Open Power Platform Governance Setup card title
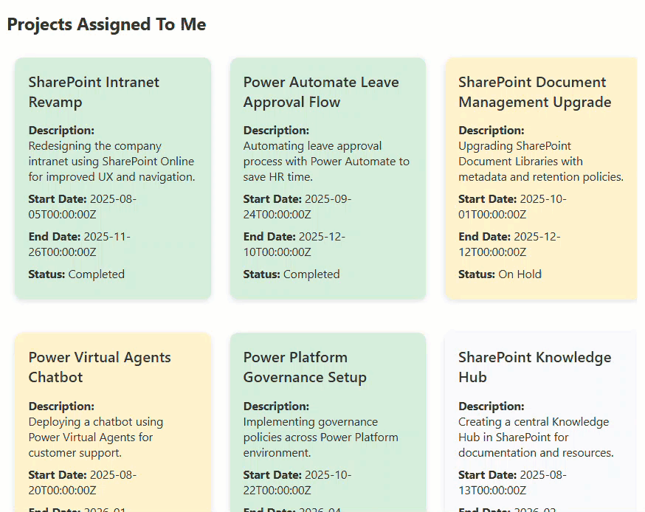 pyautogui.click(x=305, y=367)
